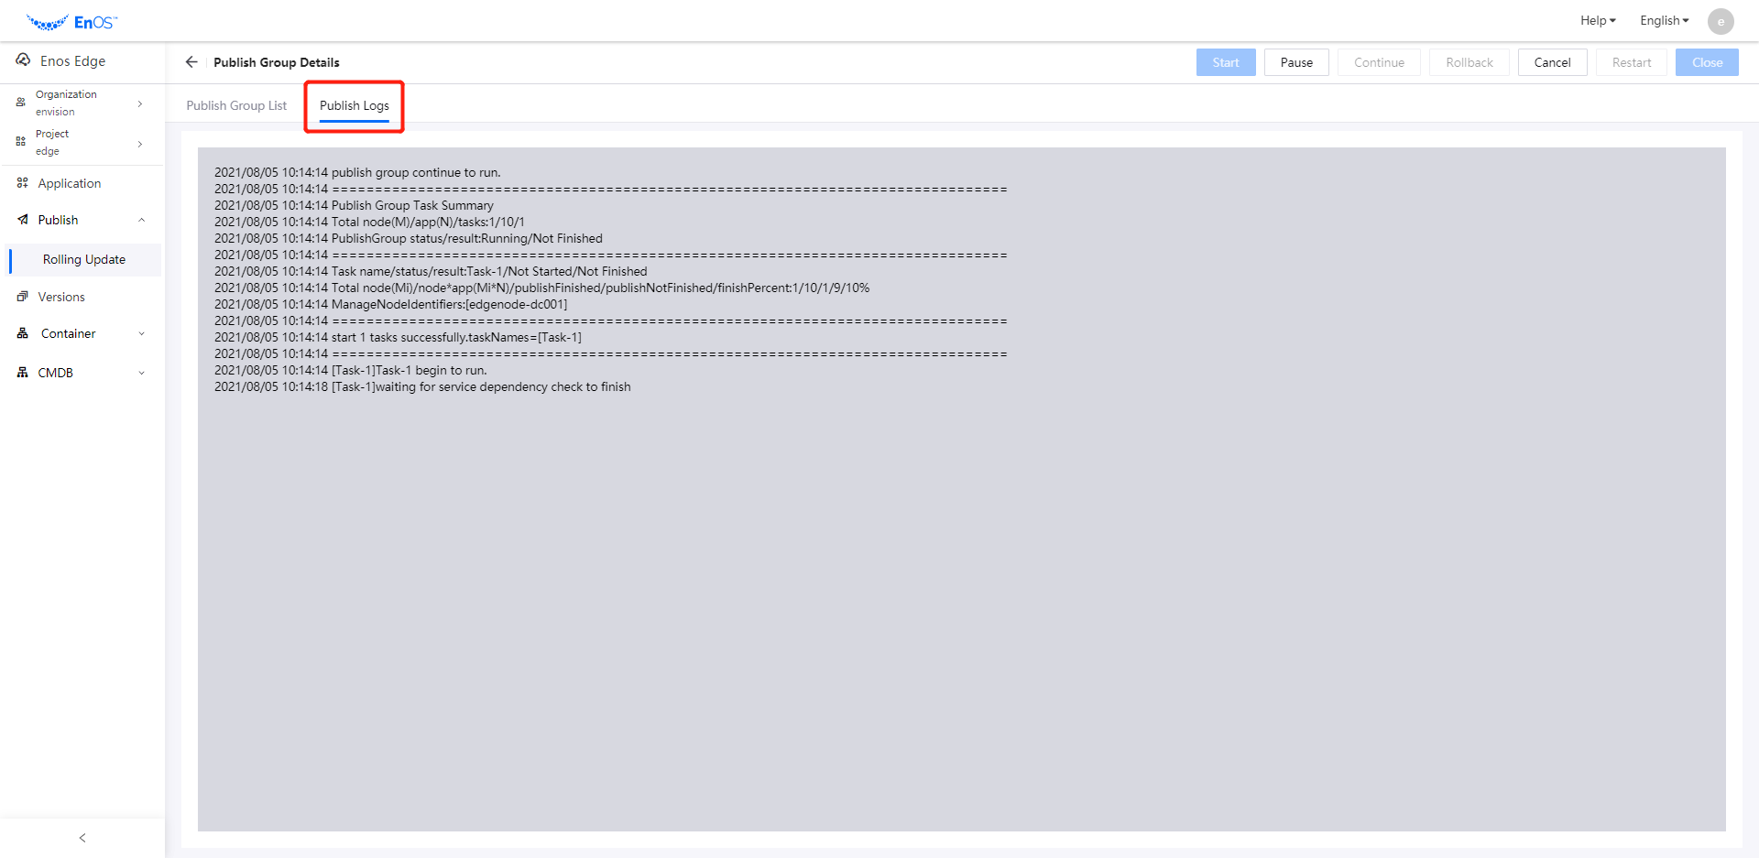Open the user avatar menu

pyautogui.click(x=1721, y=21)
